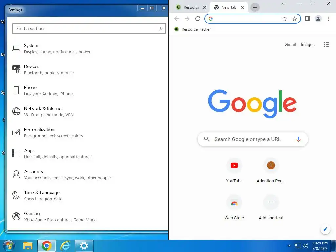This screenshot has width=336, height=252.
Task: Bookmark this tab with the star icon
Action: 295,19
